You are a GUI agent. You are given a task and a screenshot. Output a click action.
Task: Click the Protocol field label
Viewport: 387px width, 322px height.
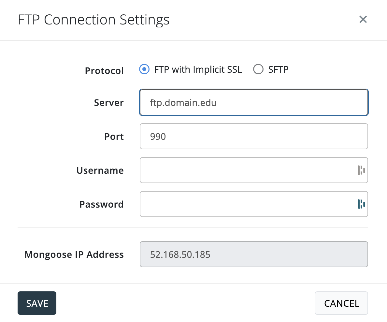pos(104,71)
